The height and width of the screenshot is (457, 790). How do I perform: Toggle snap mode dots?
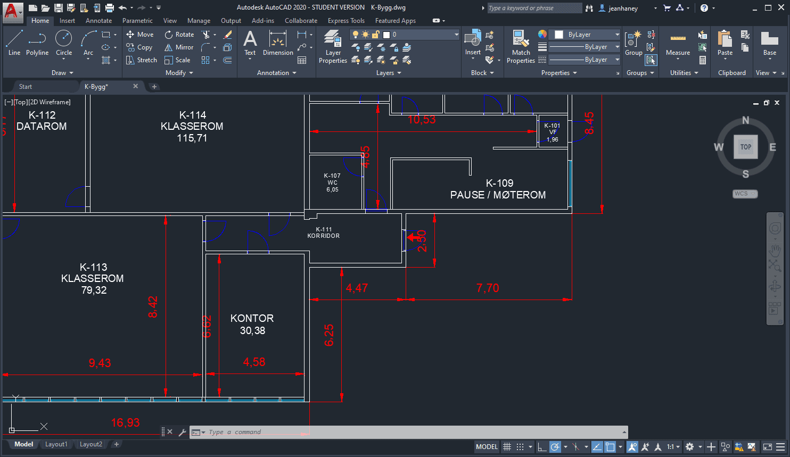pyautogui.click(x=520, y=447)
